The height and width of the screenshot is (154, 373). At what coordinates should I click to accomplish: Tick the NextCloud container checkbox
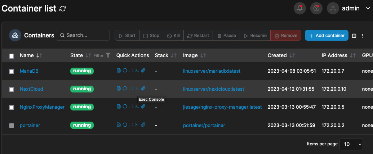point(12,89)
